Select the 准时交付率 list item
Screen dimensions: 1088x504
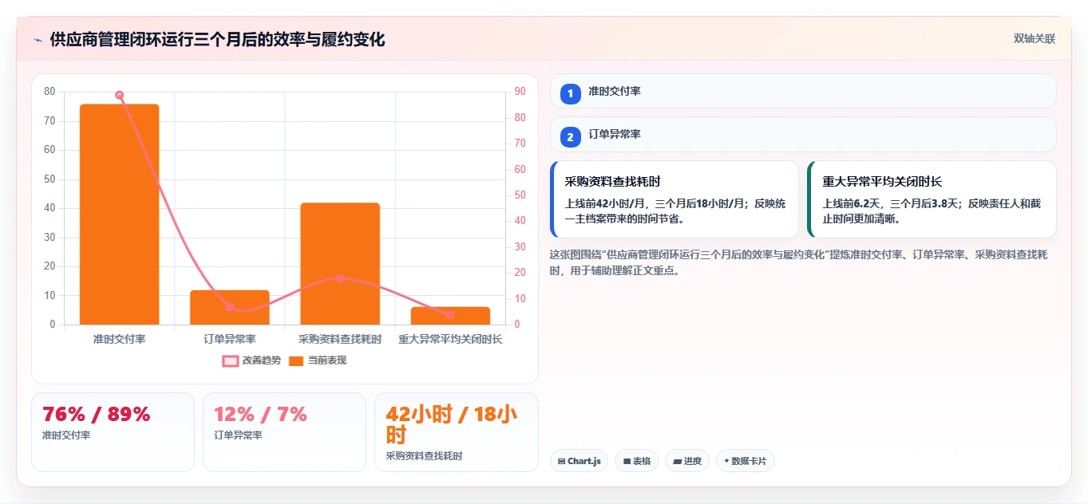[x=803, y=91]
